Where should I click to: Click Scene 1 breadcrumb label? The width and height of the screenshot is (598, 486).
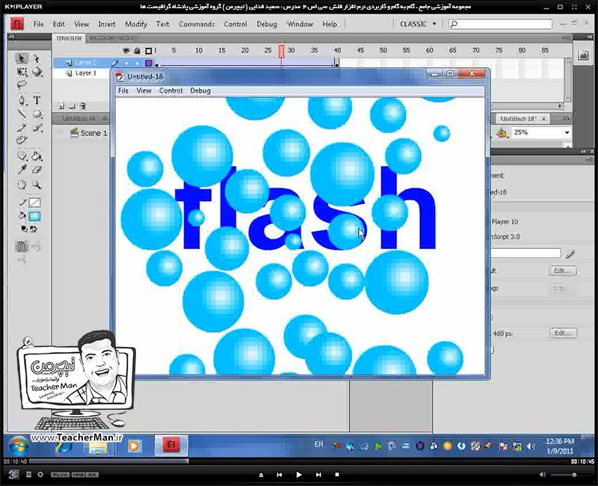point(94,133)
